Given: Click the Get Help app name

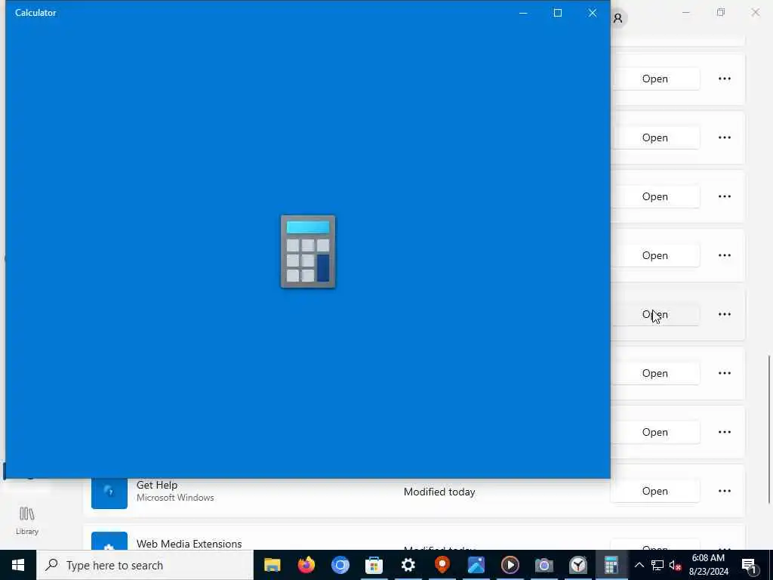Looking at the screenshot, I should point(157,485).
